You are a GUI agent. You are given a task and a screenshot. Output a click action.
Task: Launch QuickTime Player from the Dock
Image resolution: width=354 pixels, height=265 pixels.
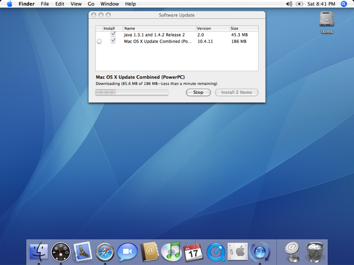pos(216,252)
